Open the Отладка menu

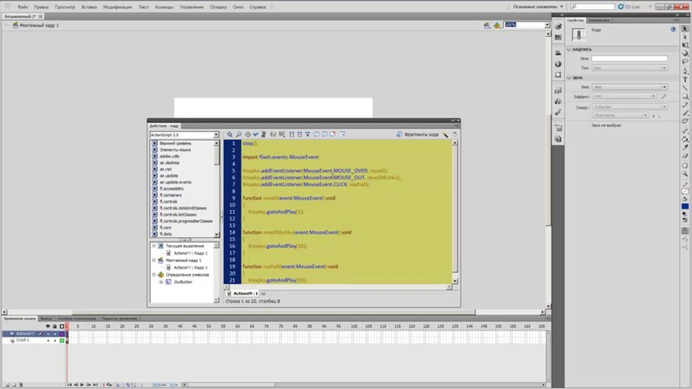pos(218,7)
